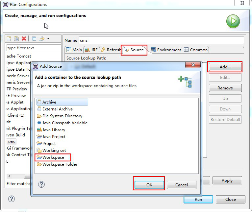Click the Collapse All icon

tap(34, 38)
